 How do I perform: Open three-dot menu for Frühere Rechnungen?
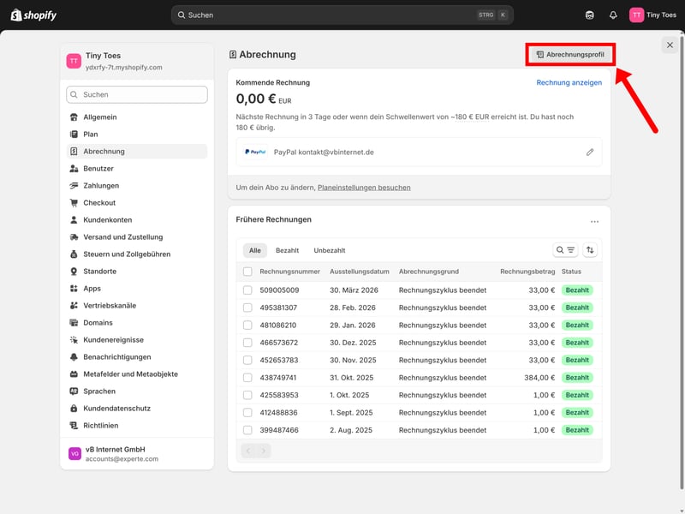(594, 221)
